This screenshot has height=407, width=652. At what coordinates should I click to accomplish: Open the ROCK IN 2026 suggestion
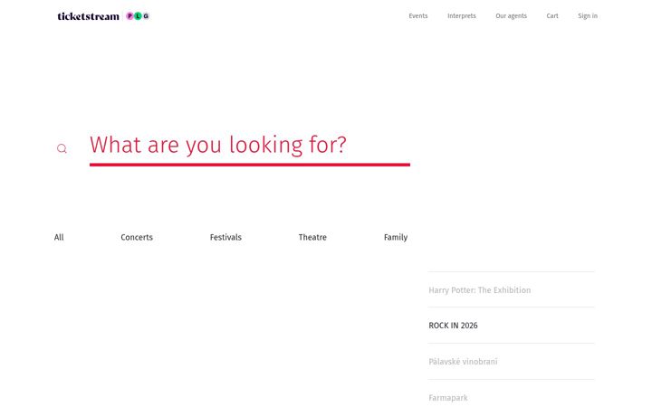511,326
